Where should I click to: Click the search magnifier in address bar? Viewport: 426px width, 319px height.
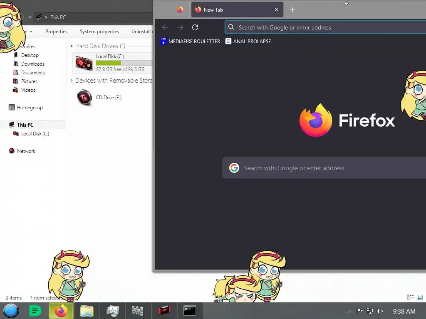(x=231, y=27)
